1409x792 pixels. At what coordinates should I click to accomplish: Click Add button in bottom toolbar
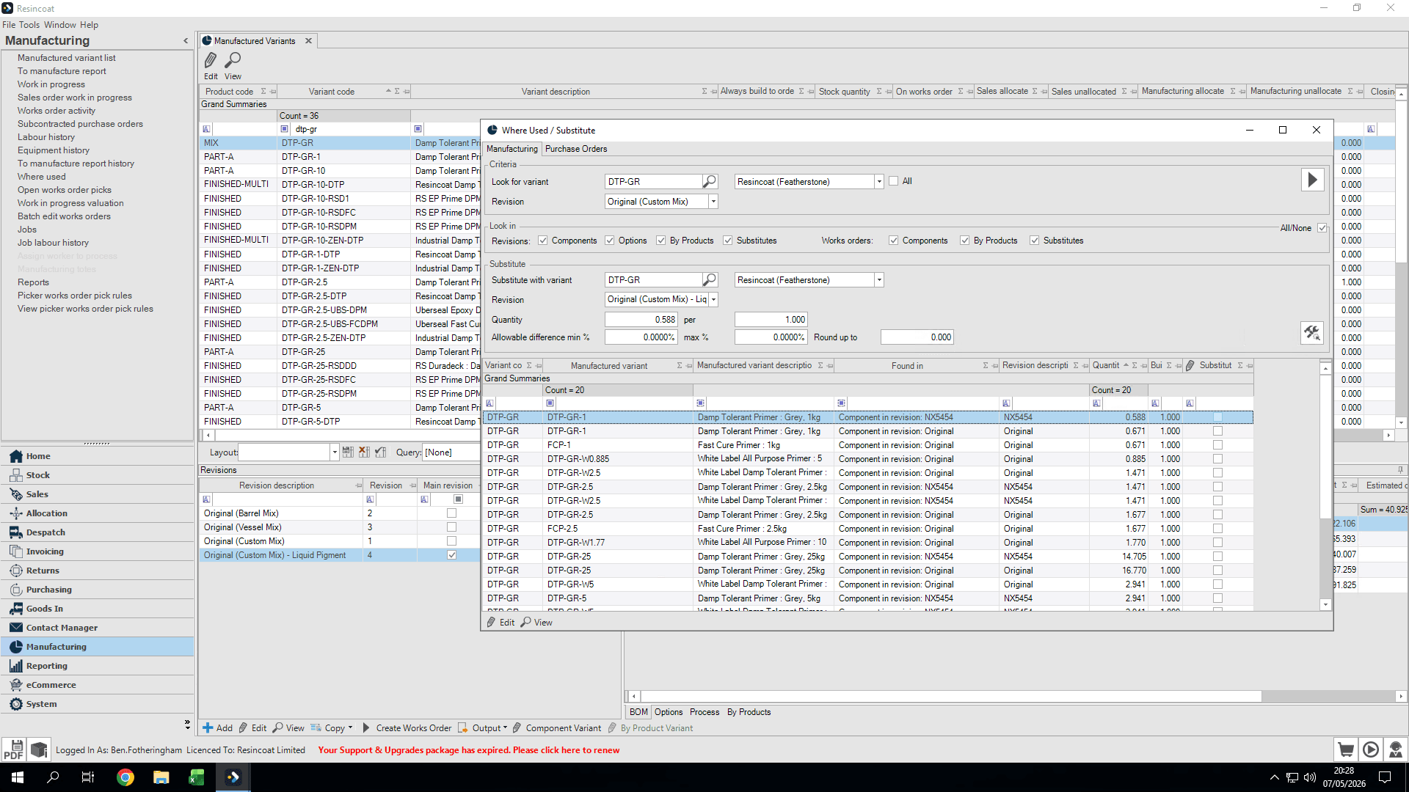(218, 728)
